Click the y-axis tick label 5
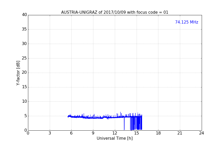This screenshot has height=149, width=224. (26, 116)
